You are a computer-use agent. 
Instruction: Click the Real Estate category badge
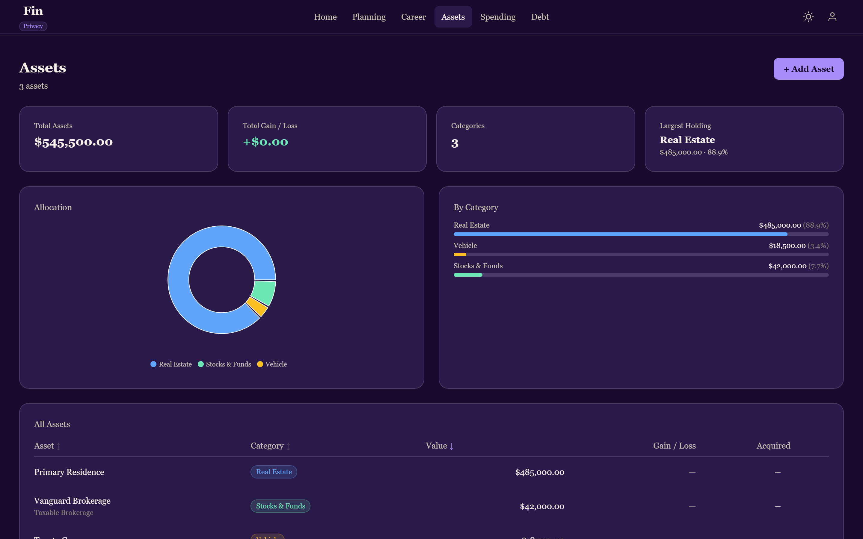(274, 472)
